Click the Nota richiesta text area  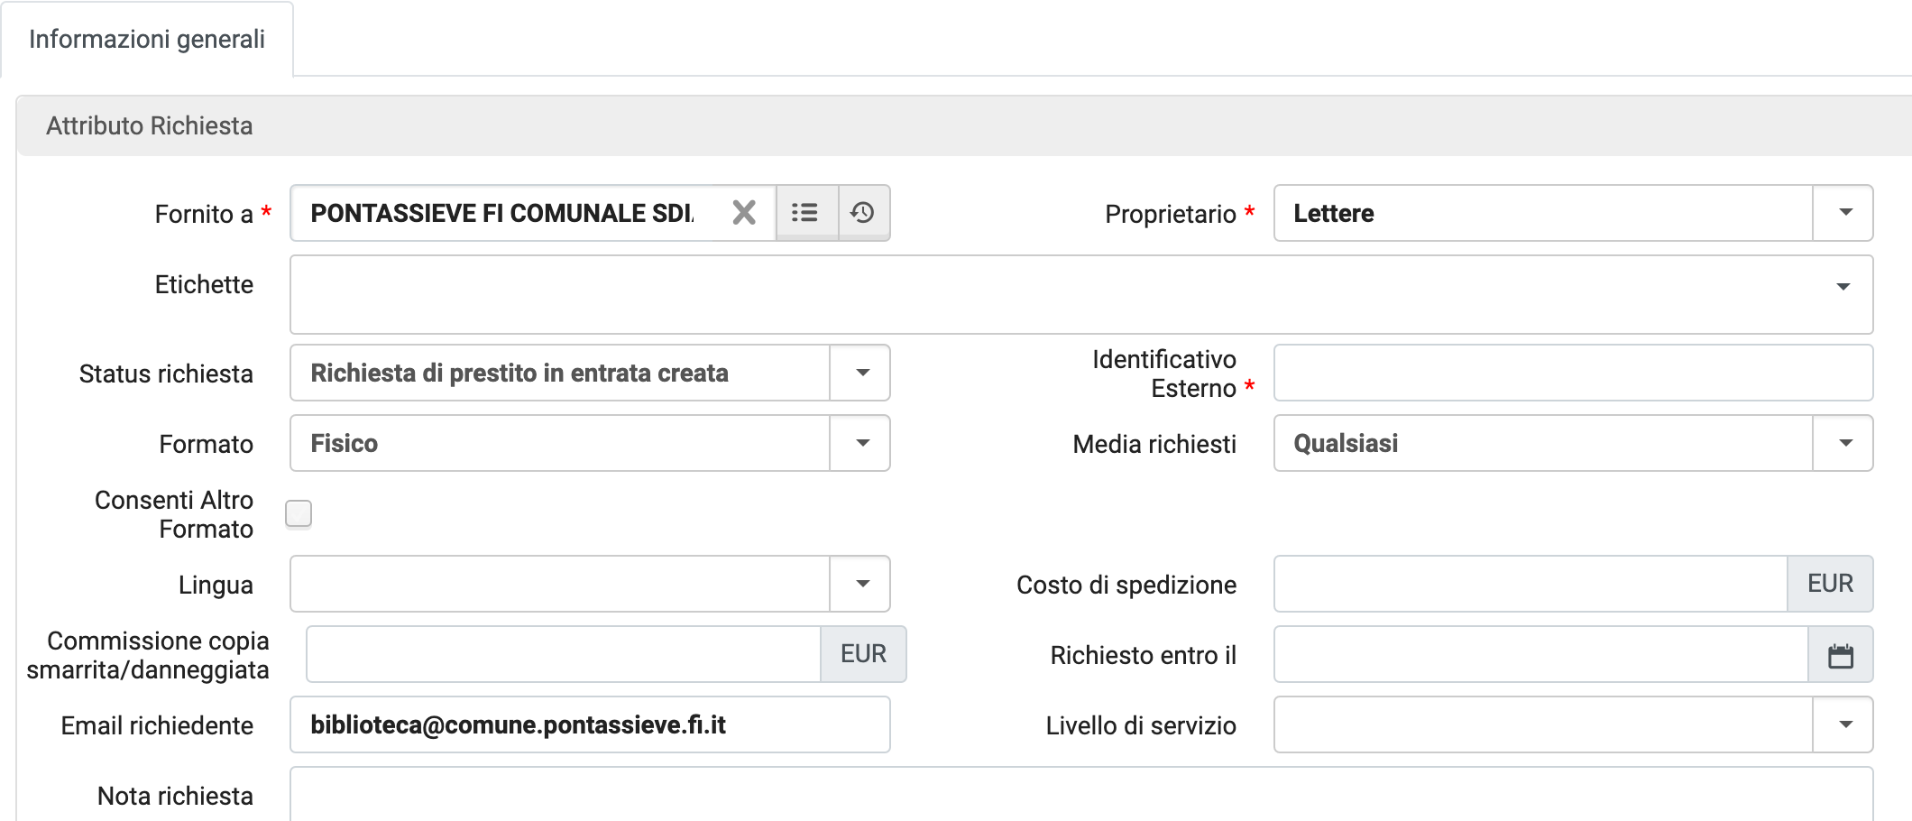coord(1081,795)
